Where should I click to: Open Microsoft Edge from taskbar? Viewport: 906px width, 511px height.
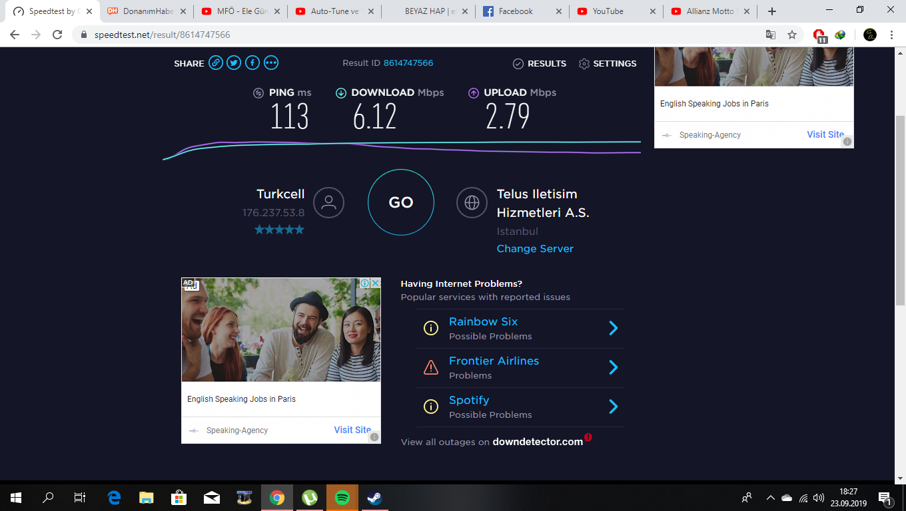[x=115, y=497]
